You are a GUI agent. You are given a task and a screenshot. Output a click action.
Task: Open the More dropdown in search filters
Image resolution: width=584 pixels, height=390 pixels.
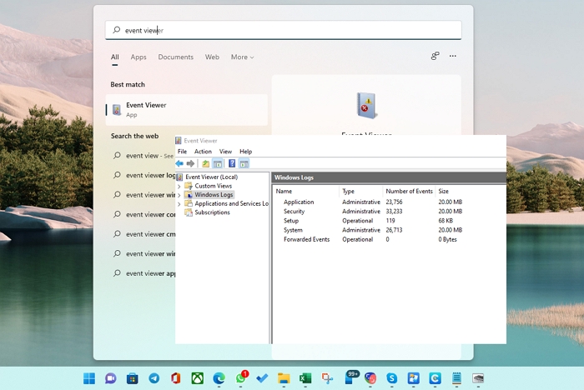[x=242, y=57]
